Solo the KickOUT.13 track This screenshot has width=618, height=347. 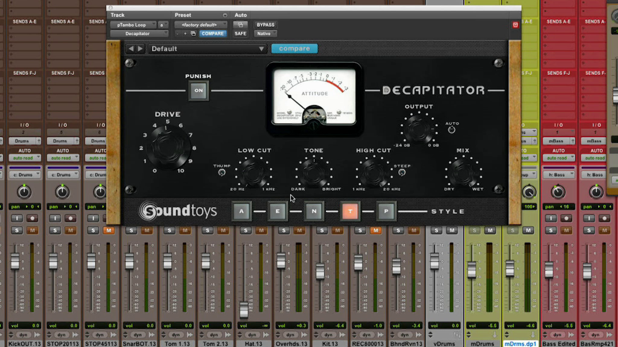point(17,231)
